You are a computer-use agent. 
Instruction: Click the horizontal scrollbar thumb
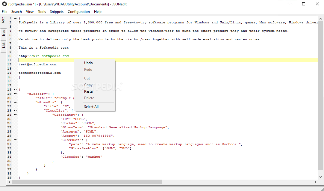click(87, 182)
